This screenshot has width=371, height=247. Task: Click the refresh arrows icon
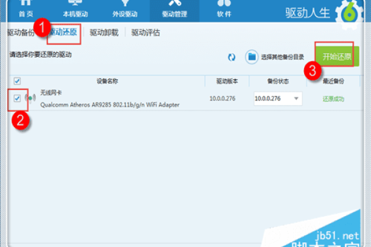pyautogui.click(x=231, y=57)
